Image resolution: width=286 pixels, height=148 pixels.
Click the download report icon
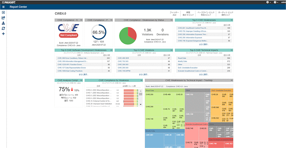3,23
